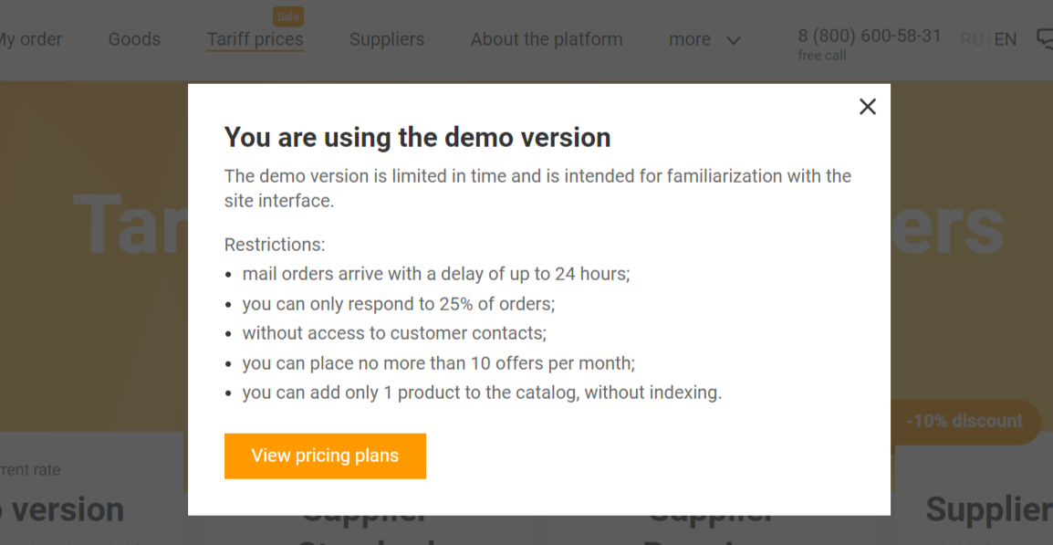Screen dimensions: 1053x545
Task: Click the "10 offers per month" restriction
Action: pos(438,363)
